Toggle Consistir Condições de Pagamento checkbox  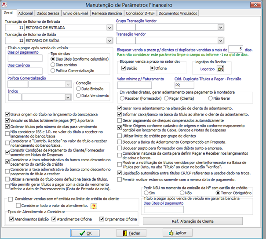pyautogui.click(x=7, y=152)
